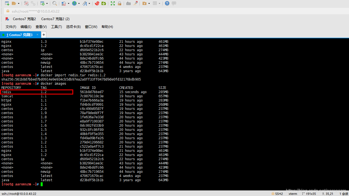Open the 工具(T) menu

click(x=56, y=27)
